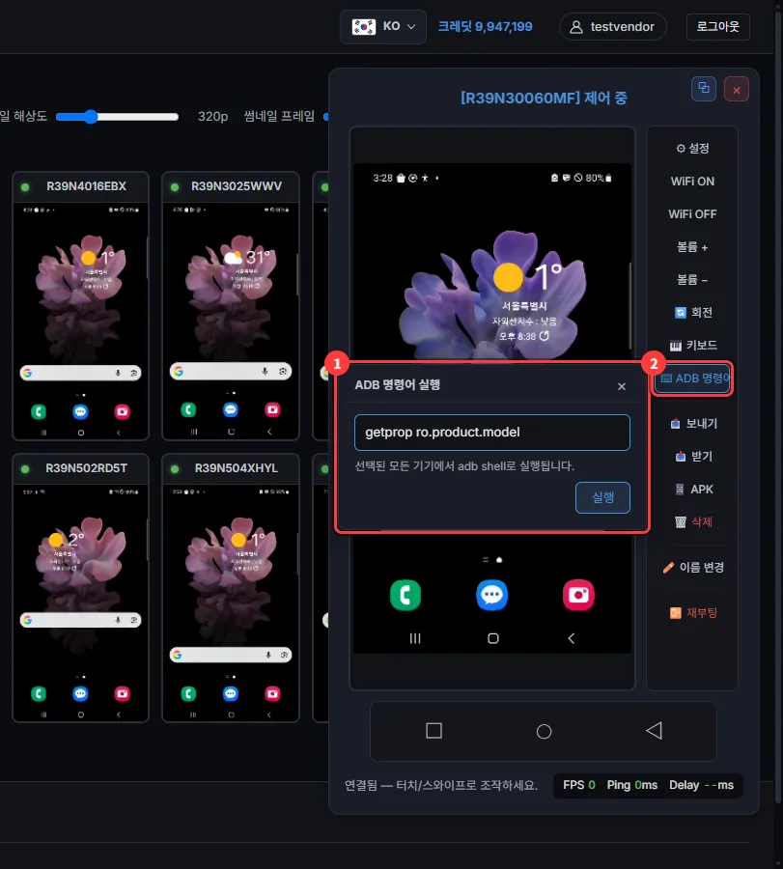
Task: Click the "Ping 0ms" status readout
Action: pyautogui.click(x=632, y=785)
